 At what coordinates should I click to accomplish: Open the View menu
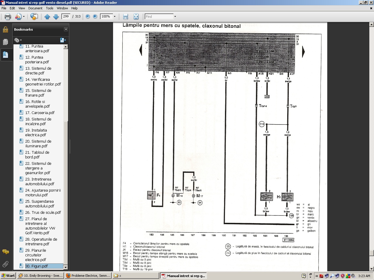(x=22, y=8)
